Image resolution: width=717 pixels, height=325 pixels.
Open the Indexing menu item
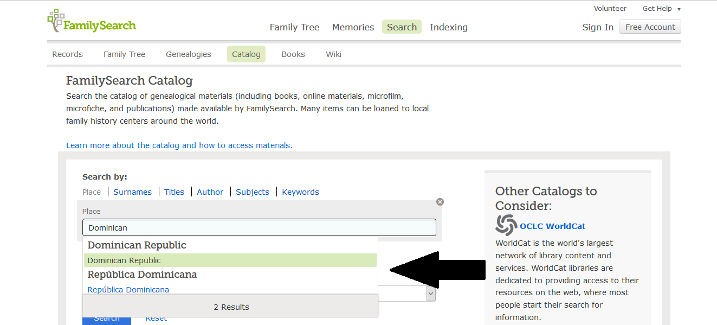(449, 27)
